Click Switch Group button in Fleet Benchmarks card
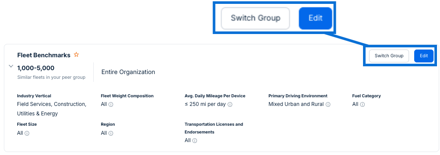The image size is (440, 155). (389, 56)
